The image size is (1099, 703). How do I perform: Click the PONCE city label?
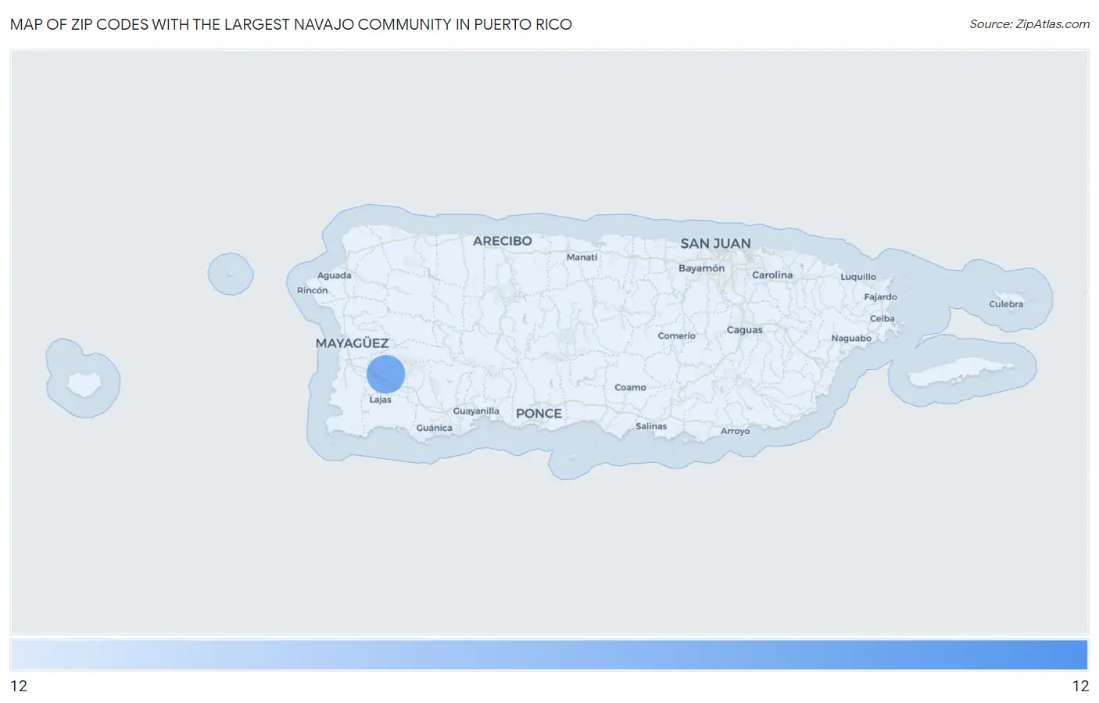pos(539,414)
